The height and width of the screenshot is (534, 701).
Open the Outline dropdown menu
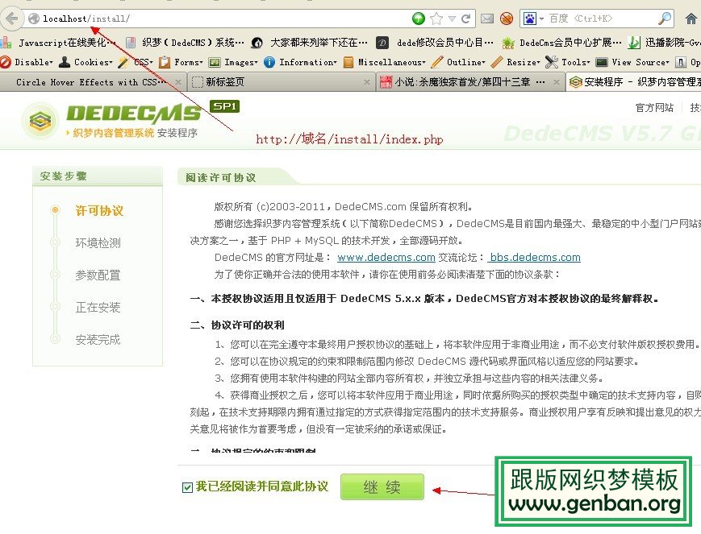tap(458, 62)
